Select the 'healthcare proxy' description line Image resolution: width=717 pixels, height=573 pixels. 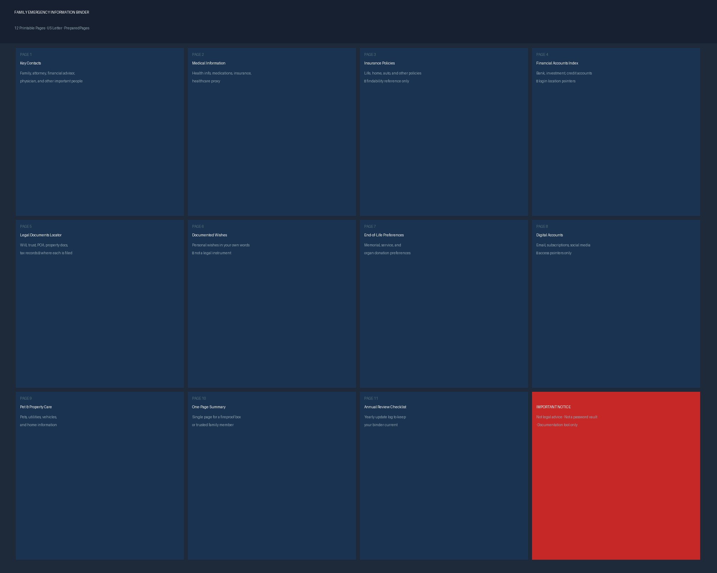coord(206,81)
